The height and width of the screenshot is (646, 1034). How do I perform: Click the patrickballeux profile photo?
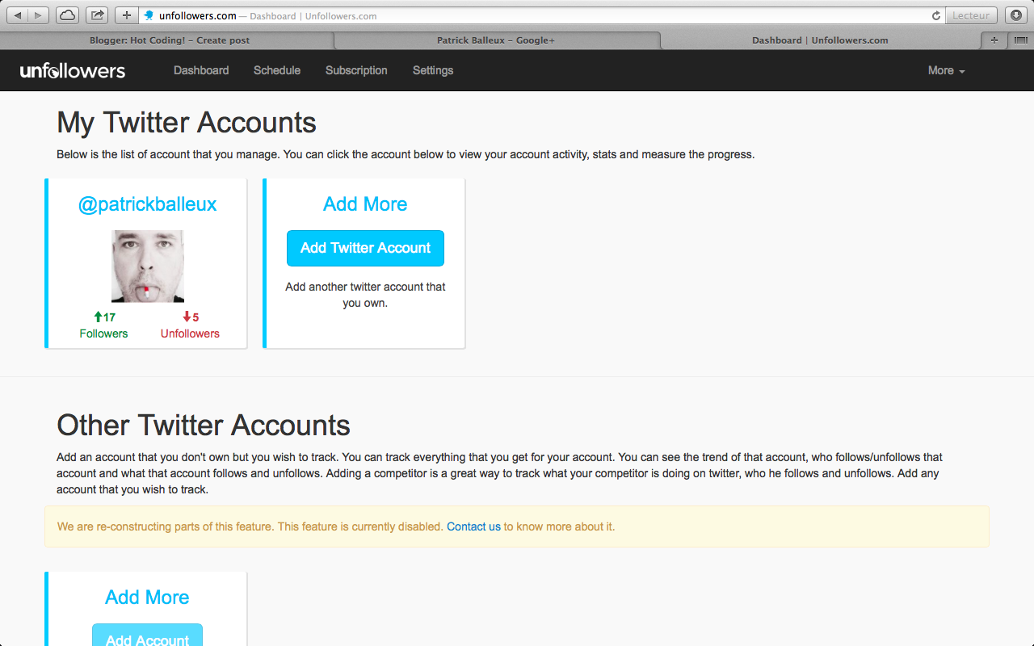(148, 266)
